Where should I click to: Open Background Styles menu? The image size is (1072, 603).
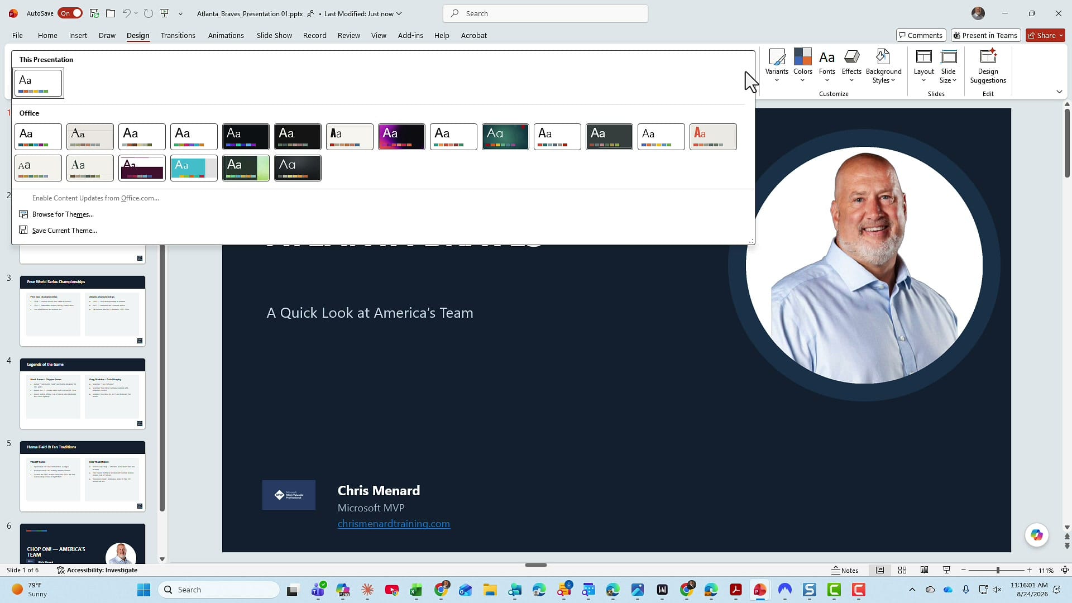pos(883,66)
